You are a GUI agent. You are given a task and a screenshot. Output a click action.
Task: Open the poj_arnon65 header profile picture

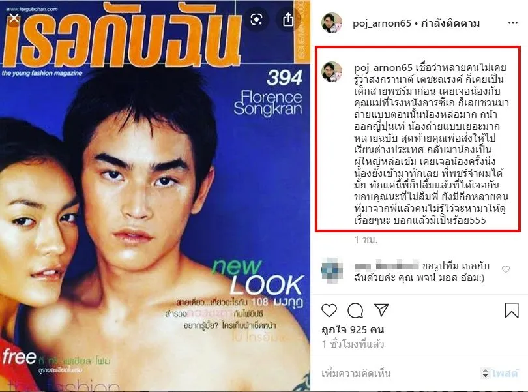332,23
